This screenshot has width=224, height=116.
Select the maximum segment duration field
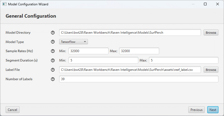coord(184,60)
